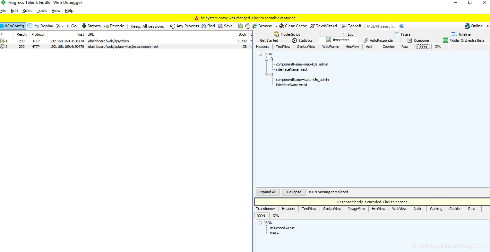
Task: Open response Caching tab
Action: 436,209
